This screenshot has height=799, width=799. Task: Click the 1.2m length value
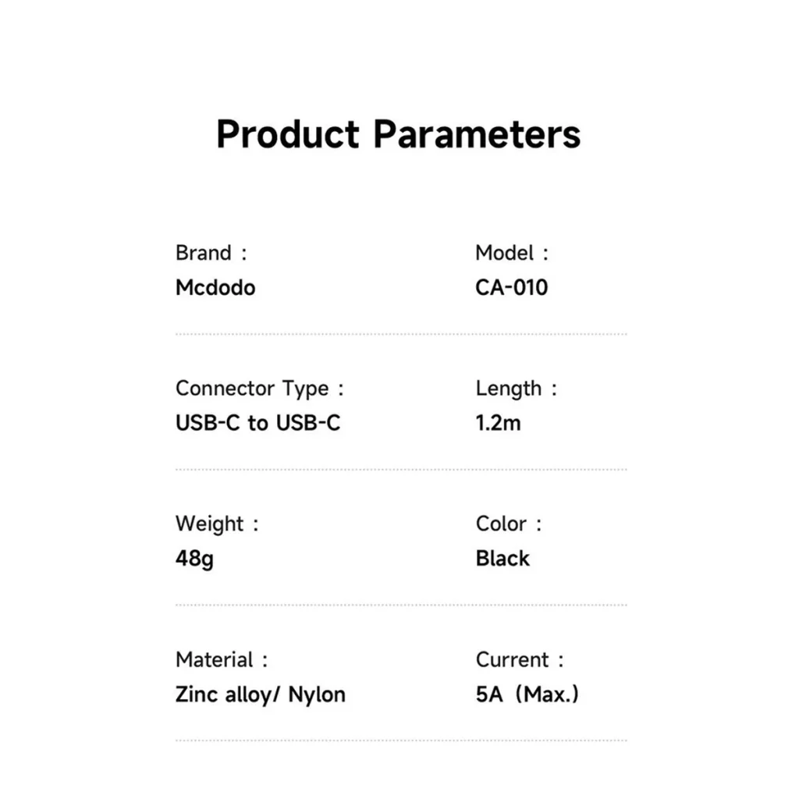pos(499,423)
